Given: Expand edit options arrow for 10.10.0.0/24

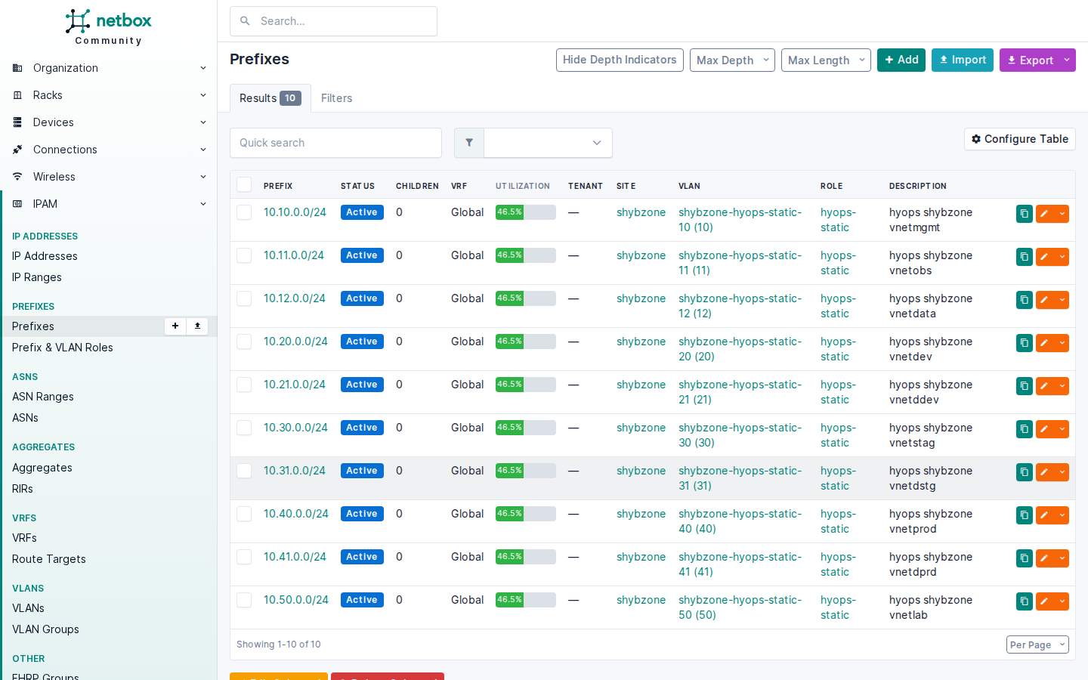Looking at the screenshot, I should point(1062,214).
